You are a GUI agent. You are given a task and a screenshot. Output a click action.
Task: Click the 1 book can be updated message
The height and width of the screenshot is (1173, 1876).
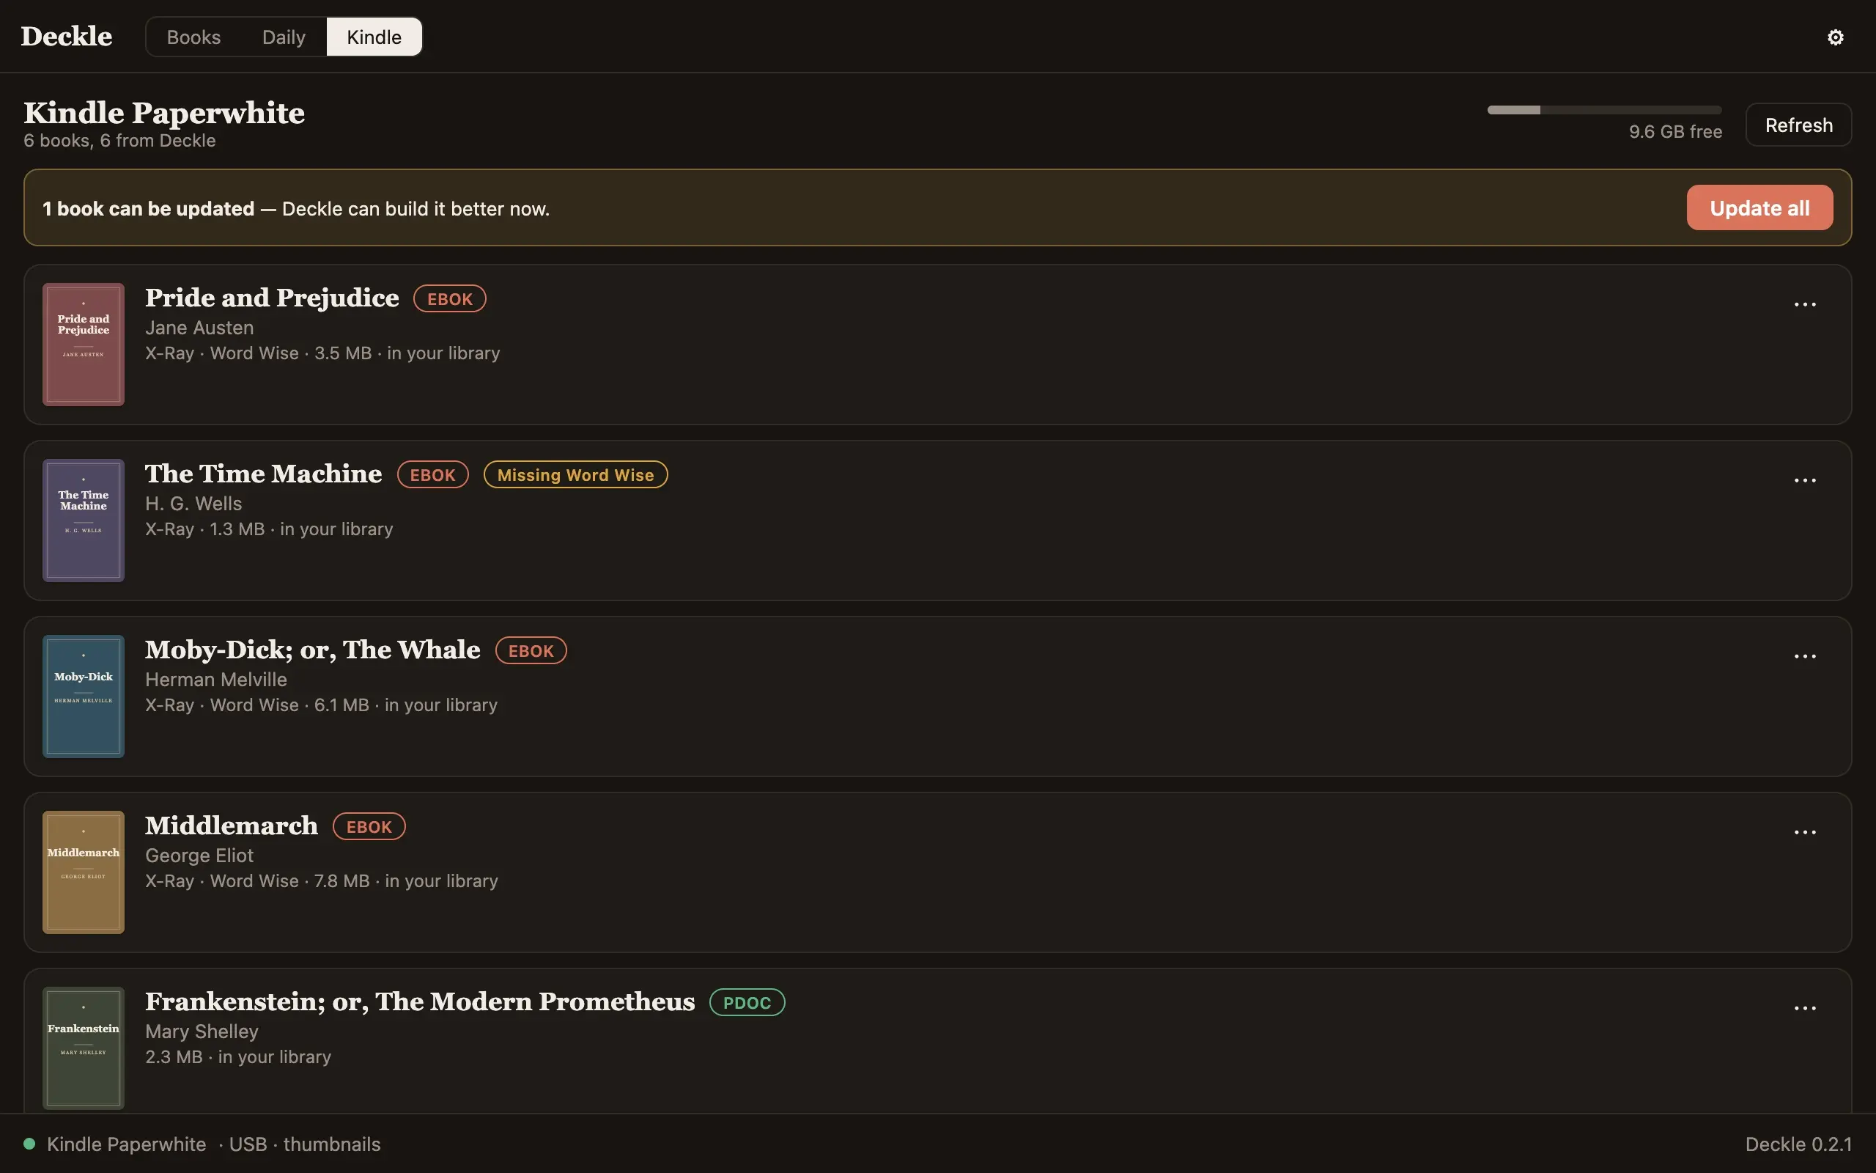(296, 209)
